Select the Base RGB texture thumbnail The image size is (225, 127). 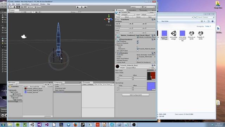click(x=151, y=76)
